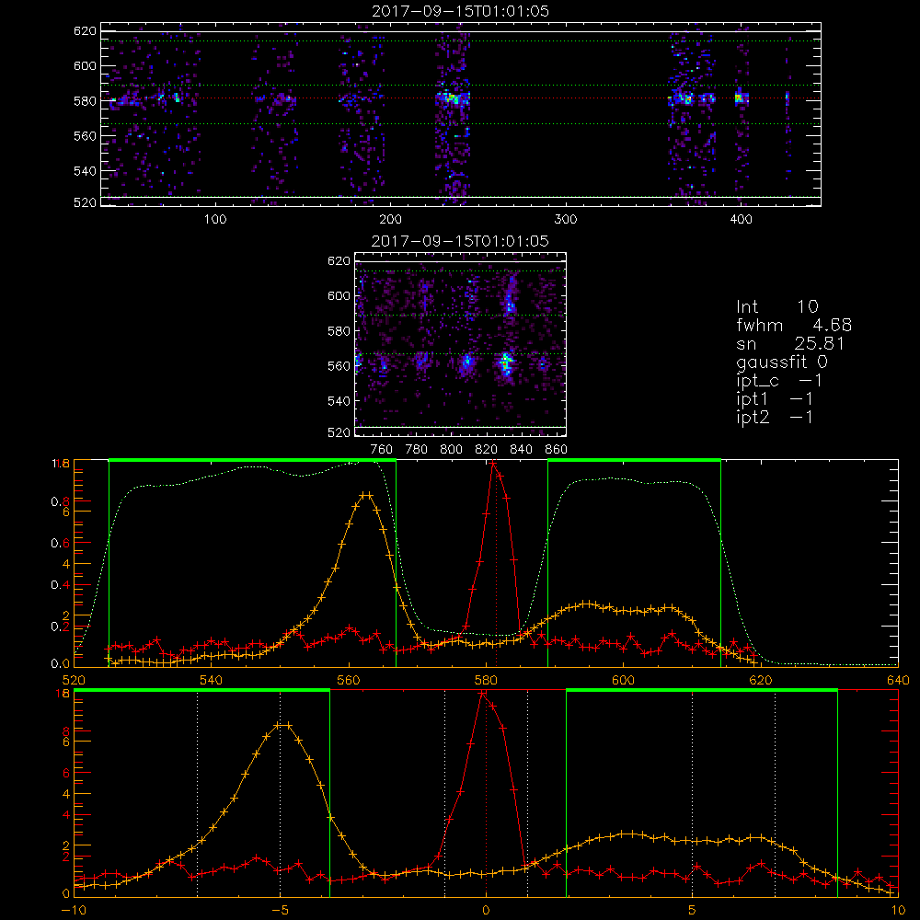Click the 'gaussfit 0' readout line

pyautogui.click(x=782, y=362)
